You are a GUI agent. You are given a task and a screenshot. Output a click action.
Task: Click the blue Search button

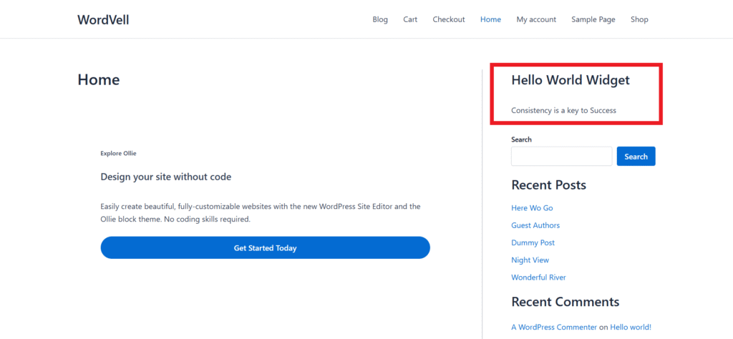click(636, 157)
